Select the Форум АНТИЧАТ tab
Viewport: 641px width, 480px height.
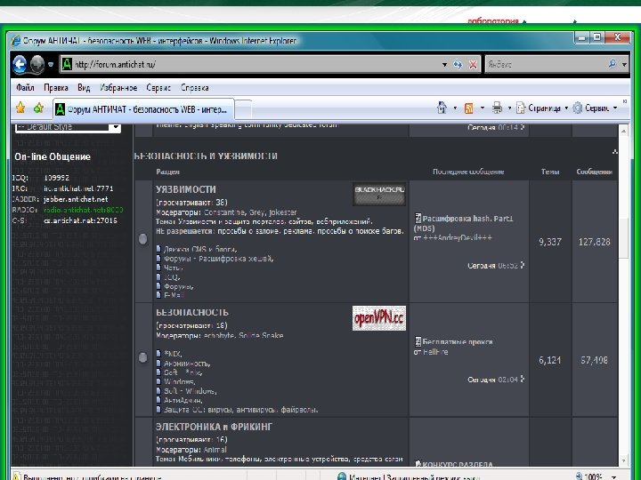click(143, 109)
